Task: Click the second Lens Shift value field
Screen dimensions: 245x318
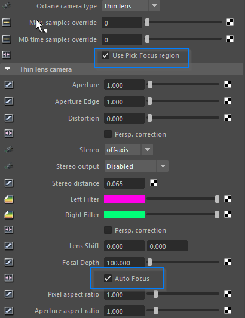Action: coord(167,246)
